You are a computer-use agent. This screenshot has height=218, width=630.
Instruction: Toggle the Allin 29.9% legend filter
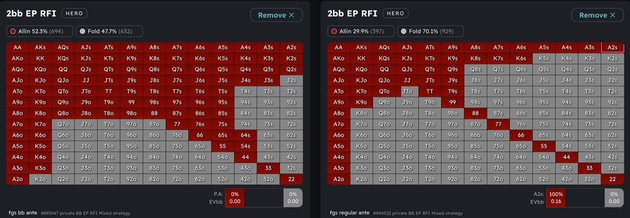tap(361, 32)
